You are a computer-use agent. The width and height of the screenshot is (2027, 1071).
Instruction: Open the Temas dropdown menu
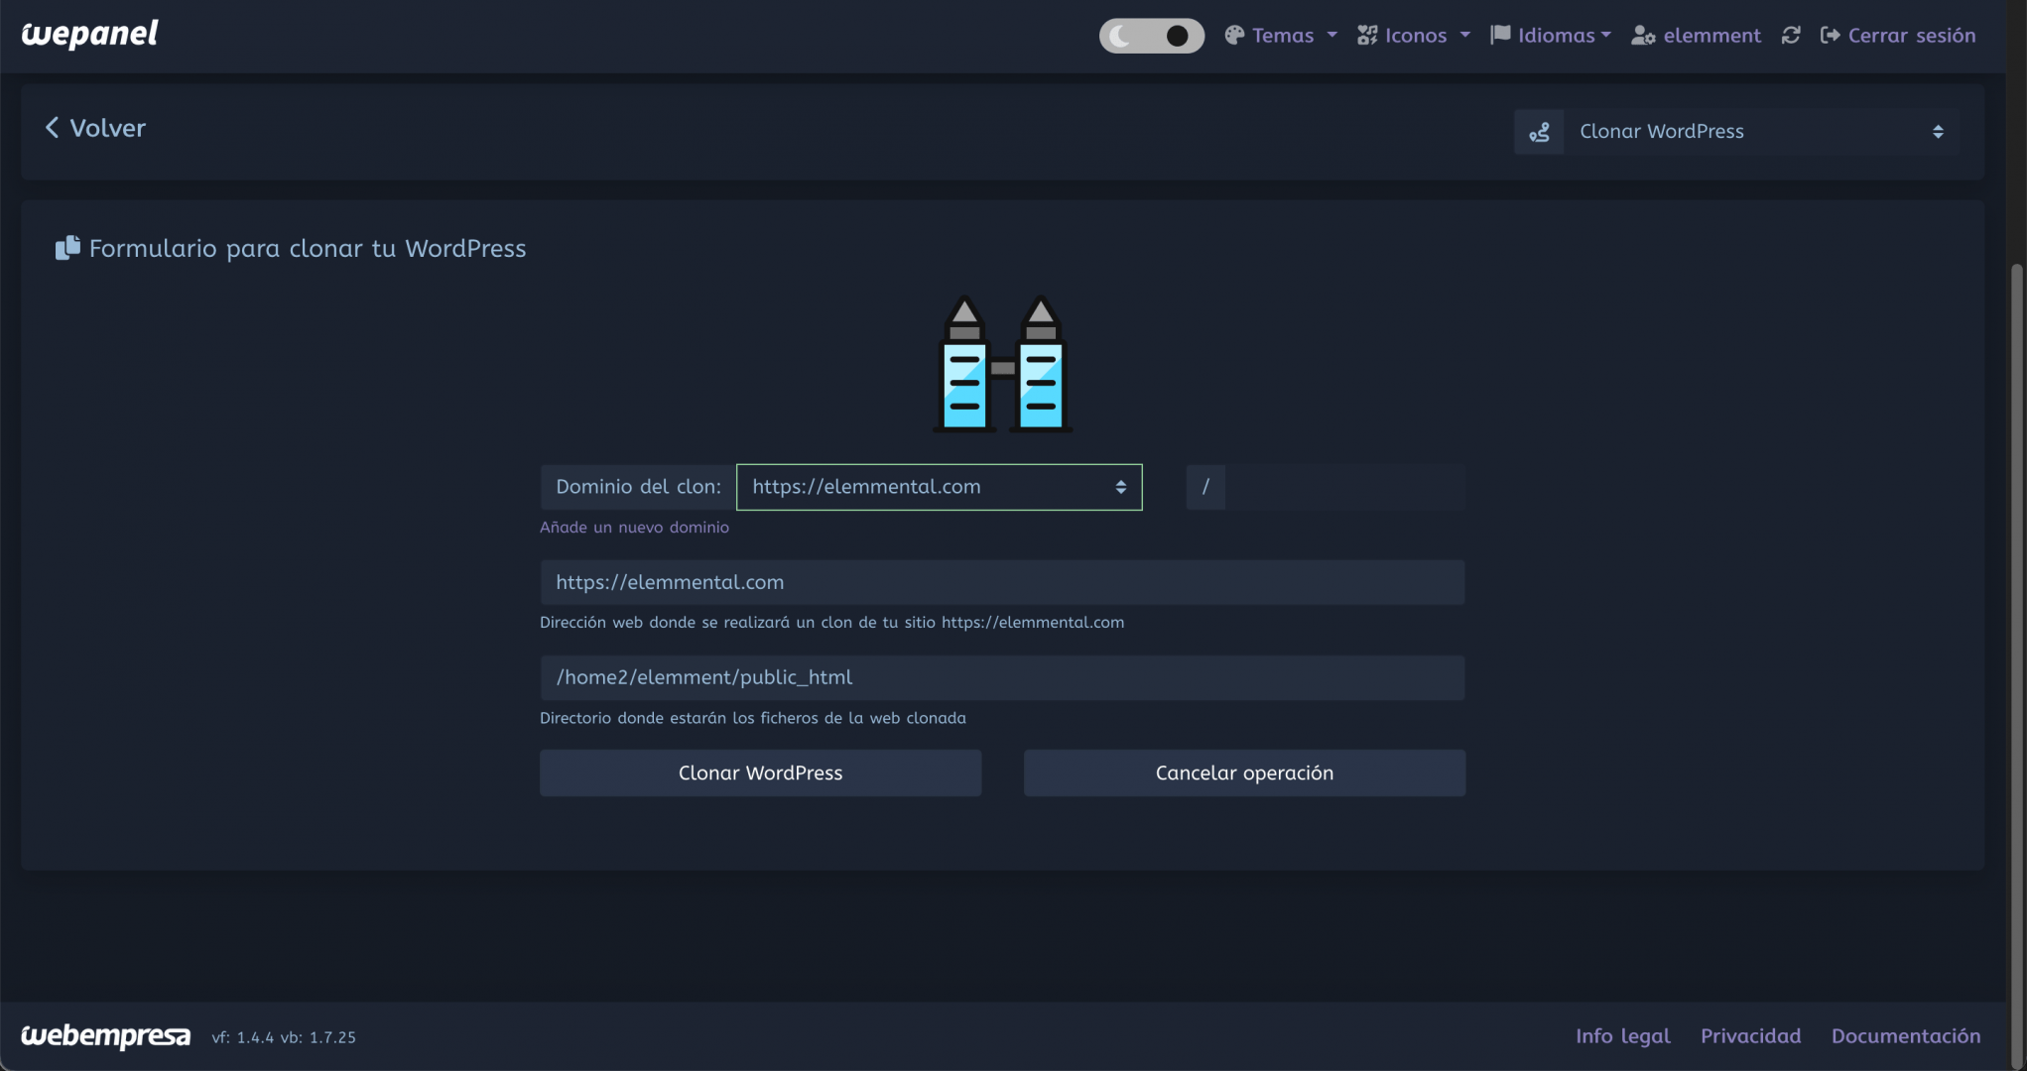click(1281, 36)
